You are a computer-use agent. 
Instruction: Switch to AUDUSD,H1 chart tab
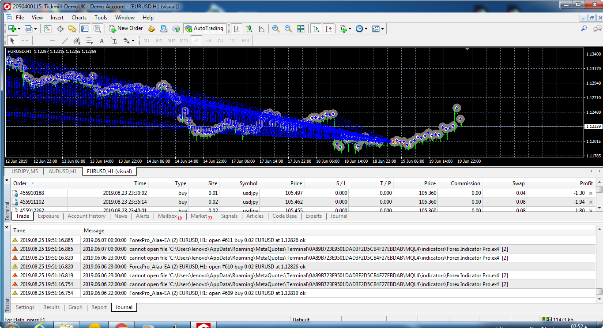pos(62,171)
